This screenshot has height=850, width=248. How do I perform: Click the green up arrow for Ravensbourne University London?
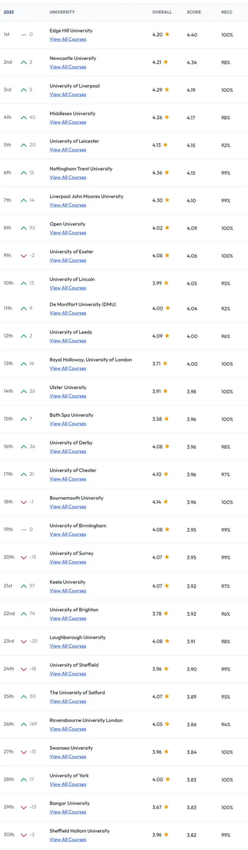pos(24,724)
